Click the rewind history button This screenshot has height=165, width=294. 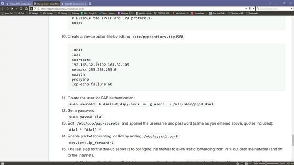(12, 9)
